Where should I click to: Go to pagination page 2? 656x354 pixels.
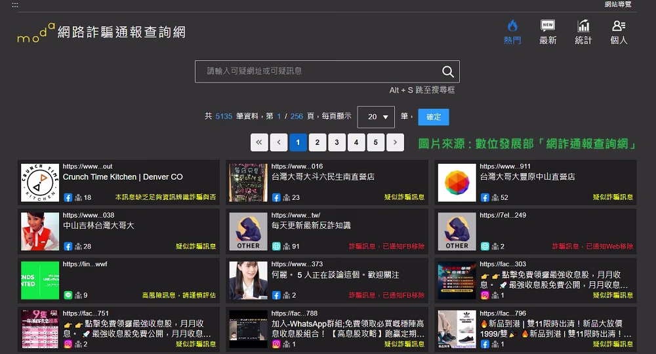(318, 142)
